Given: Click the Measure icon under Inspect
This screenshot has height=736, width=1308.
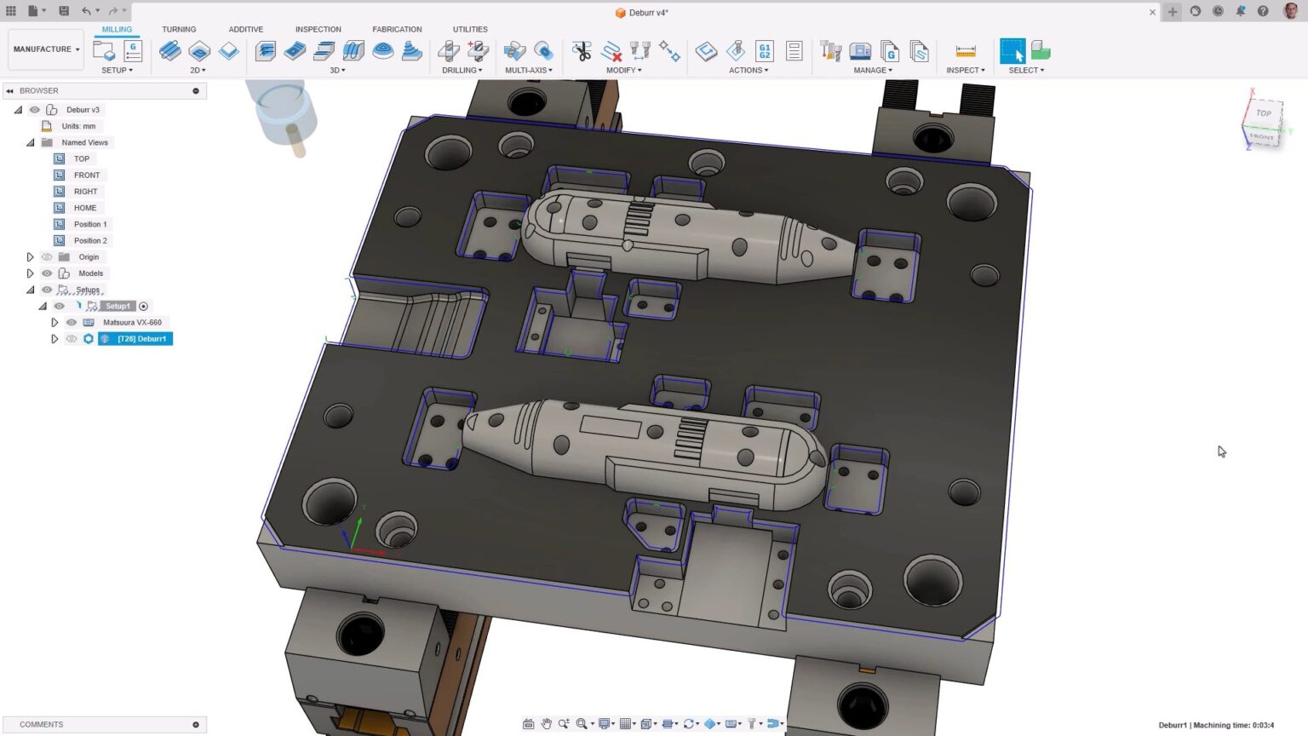Looking at the screenshot, I should [966, 49].
